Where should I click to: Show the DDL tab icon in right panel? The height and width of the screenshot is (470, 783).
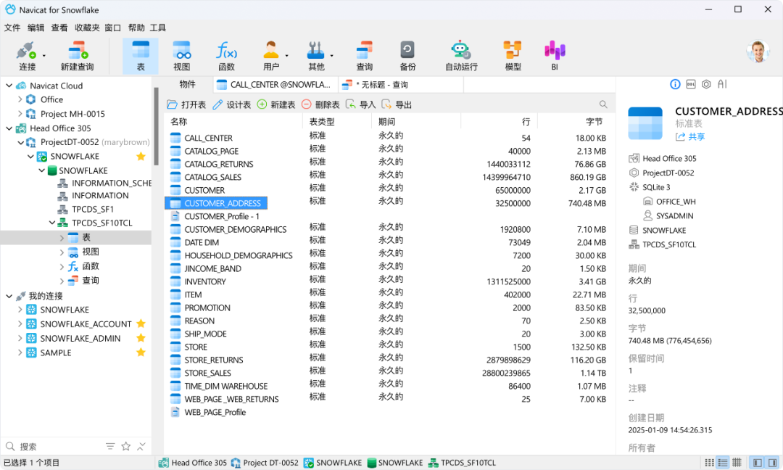pos(691,84)
